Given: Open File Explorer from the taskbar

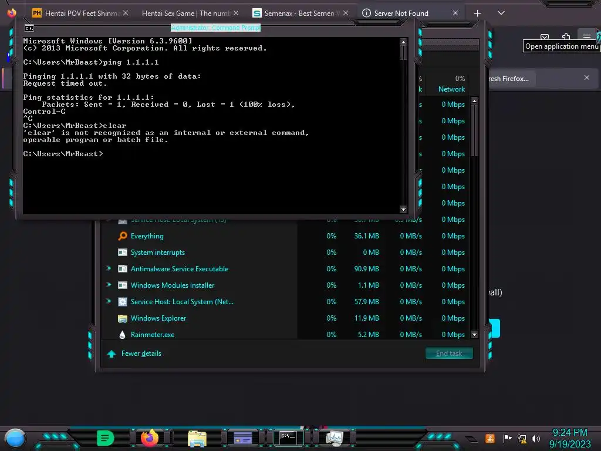Looking at the screenshot, I should click(197, 438).
